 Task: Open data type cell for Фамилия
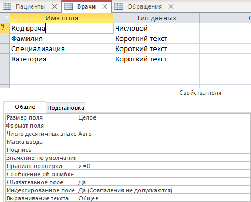157,38
